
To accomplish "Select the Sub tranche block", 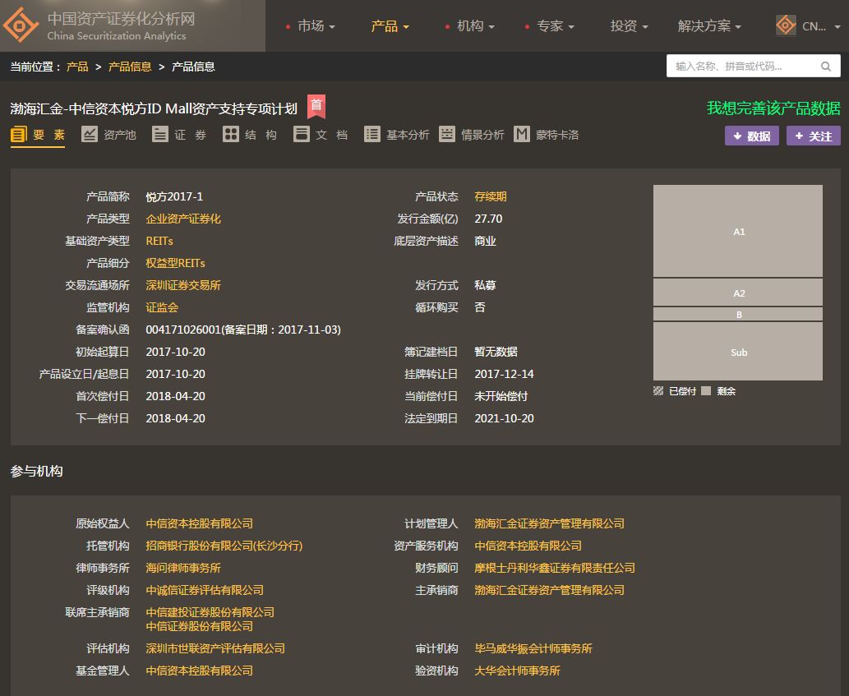I will (738, 352).
